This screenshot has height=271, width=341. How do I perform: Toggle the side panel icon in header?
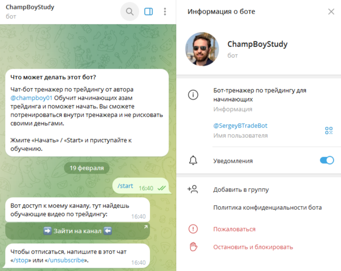148,12
